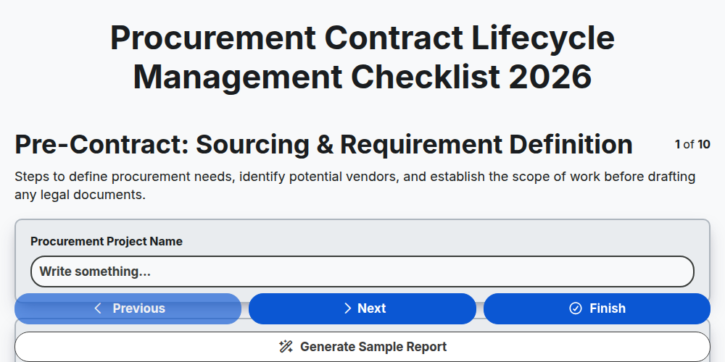Advance to the next checklist section

click(362, 308)
